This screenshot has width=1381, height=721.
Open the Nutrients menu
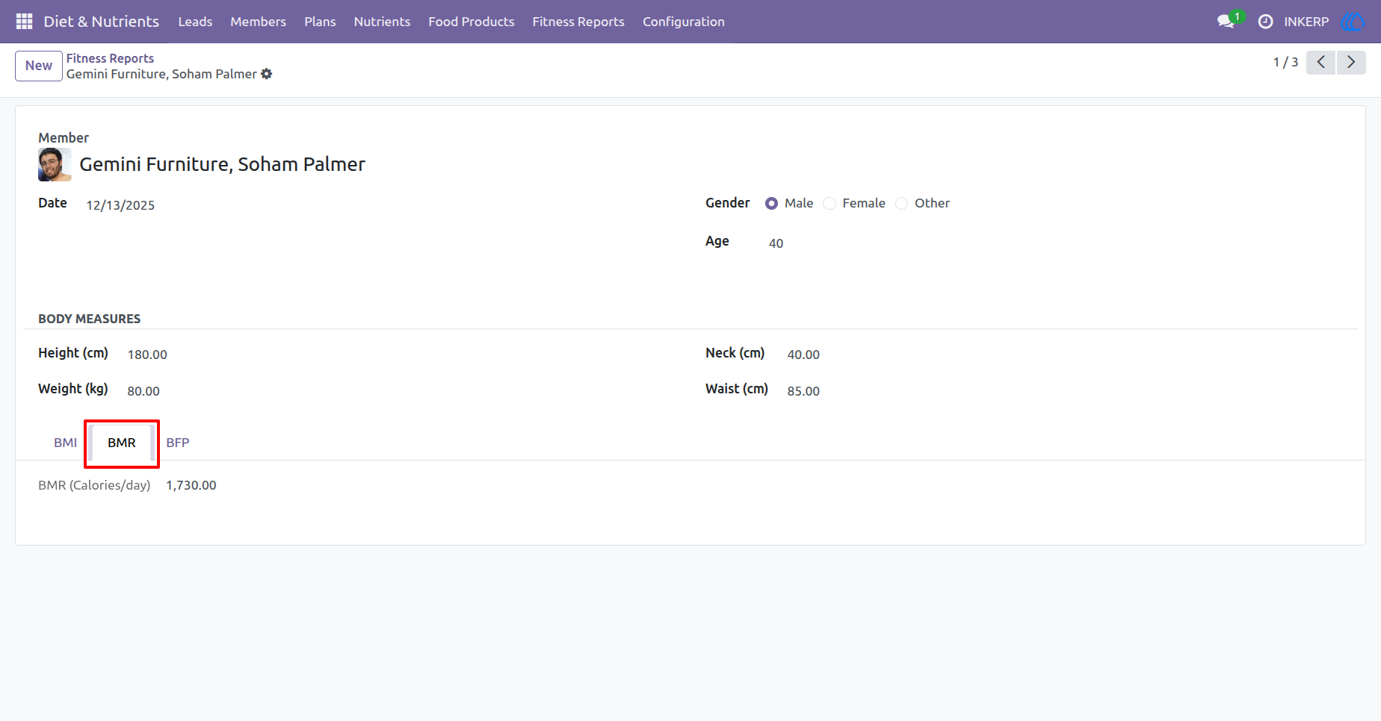[382, 22]
